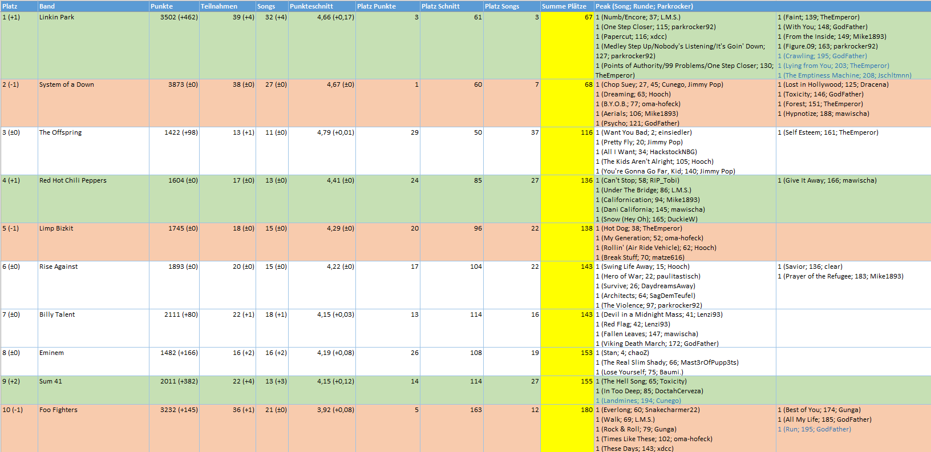
Task: Select points cell '3873 (±0)'
Action: 174,103
